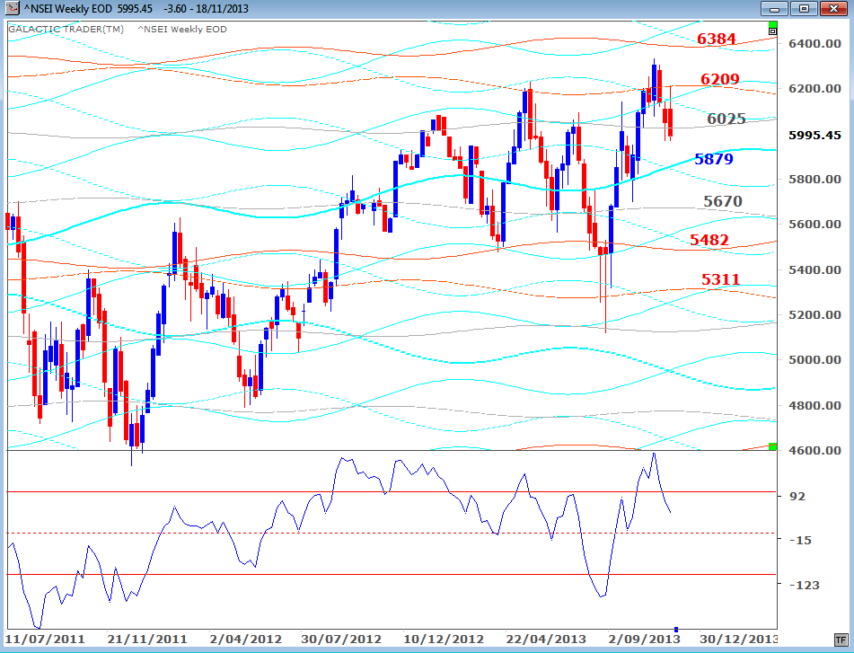854x653 pixels.
Task: Click the indicator axis value -123
Action: click(x=804, y=585)
